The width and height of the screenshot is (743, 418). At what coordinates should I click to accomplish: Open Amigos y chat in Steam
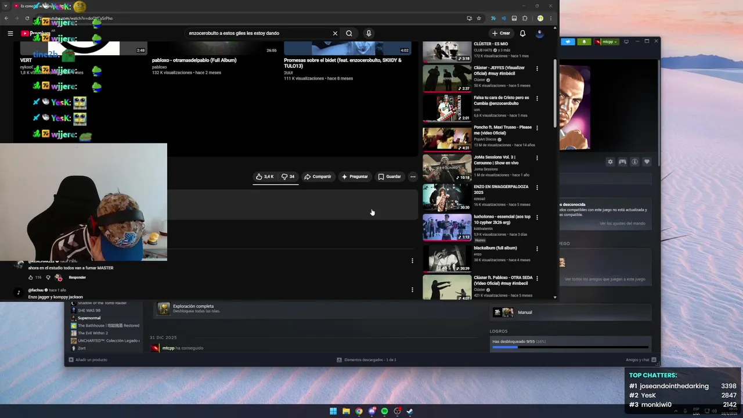pos(641,360)
